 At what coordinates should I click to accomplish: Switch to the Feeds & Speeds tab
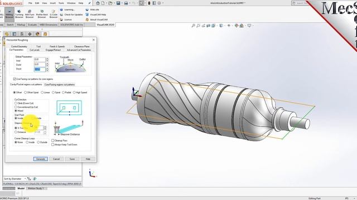click(57, 47)
